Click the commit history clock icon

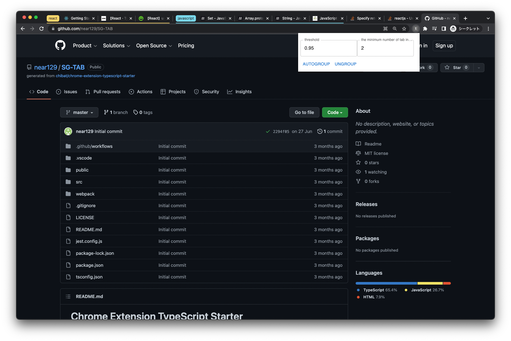coord(319,131)
